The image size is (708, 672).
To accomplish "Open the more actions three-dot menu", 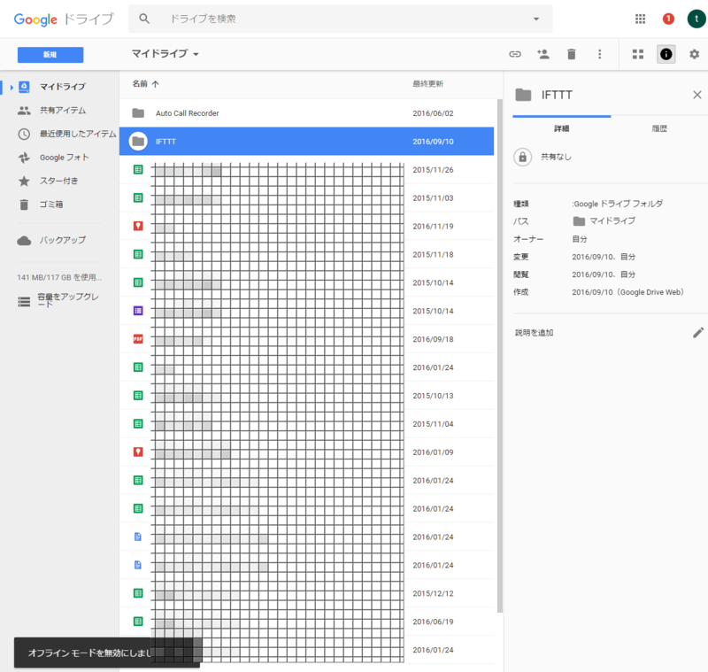I will click(600, 54).
